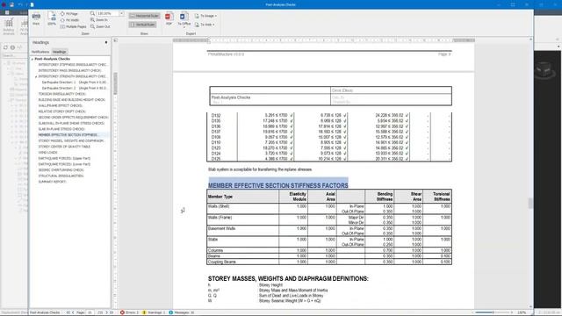Click the 3D view cube in background window
Image resolution: width=562 pixels, height=316 pixels.
(x=544, y=68)
